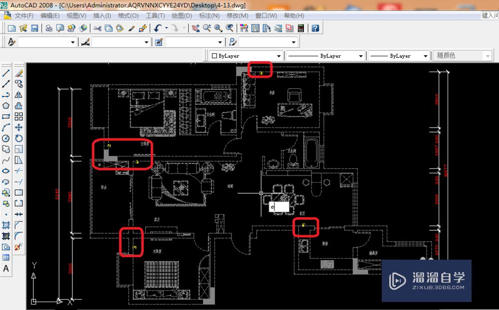Open the table style combo box
499x310 pixels.
coord(194,42)
